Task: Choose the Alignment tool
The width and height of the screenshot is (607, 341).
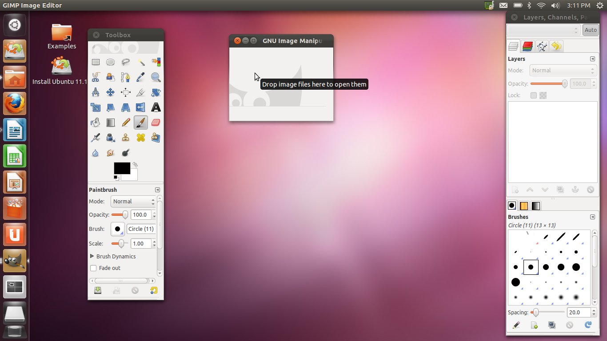Action: (126, 92)
